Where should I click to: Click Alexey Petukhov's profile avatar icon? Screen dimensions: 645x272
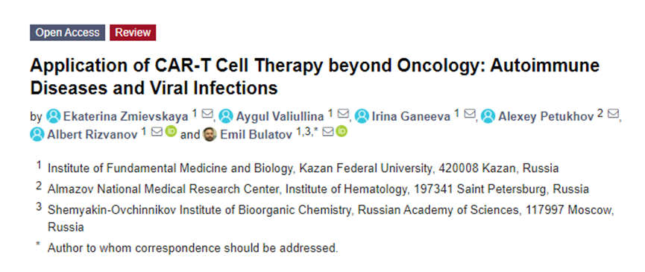tap(488, 117)
